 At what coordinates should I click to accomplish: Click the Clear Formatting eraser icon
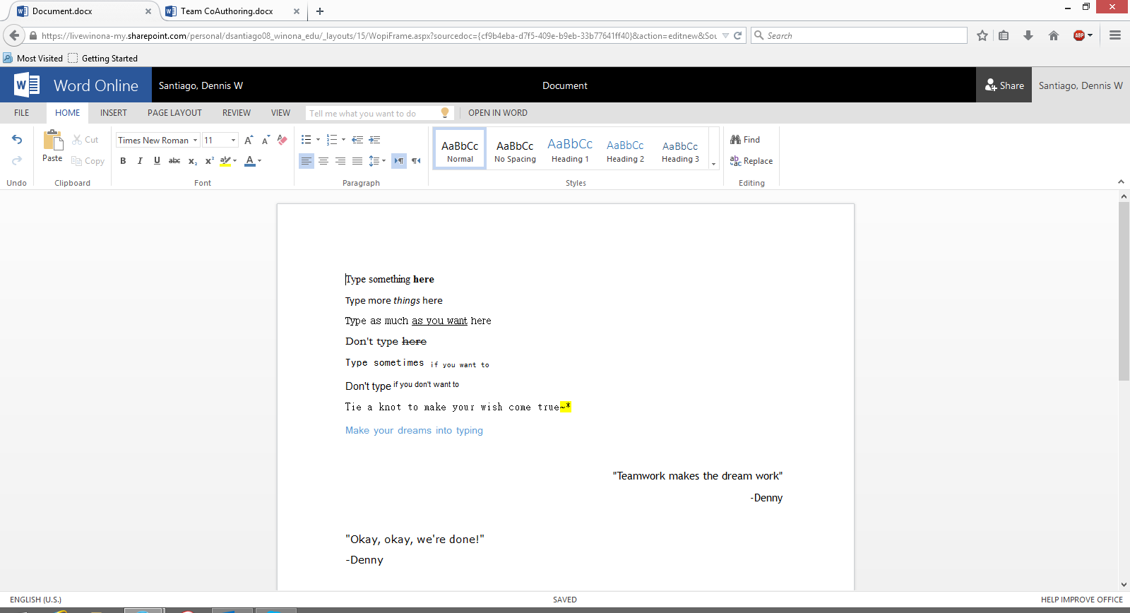pyautogui.click(x=282, y=140)
